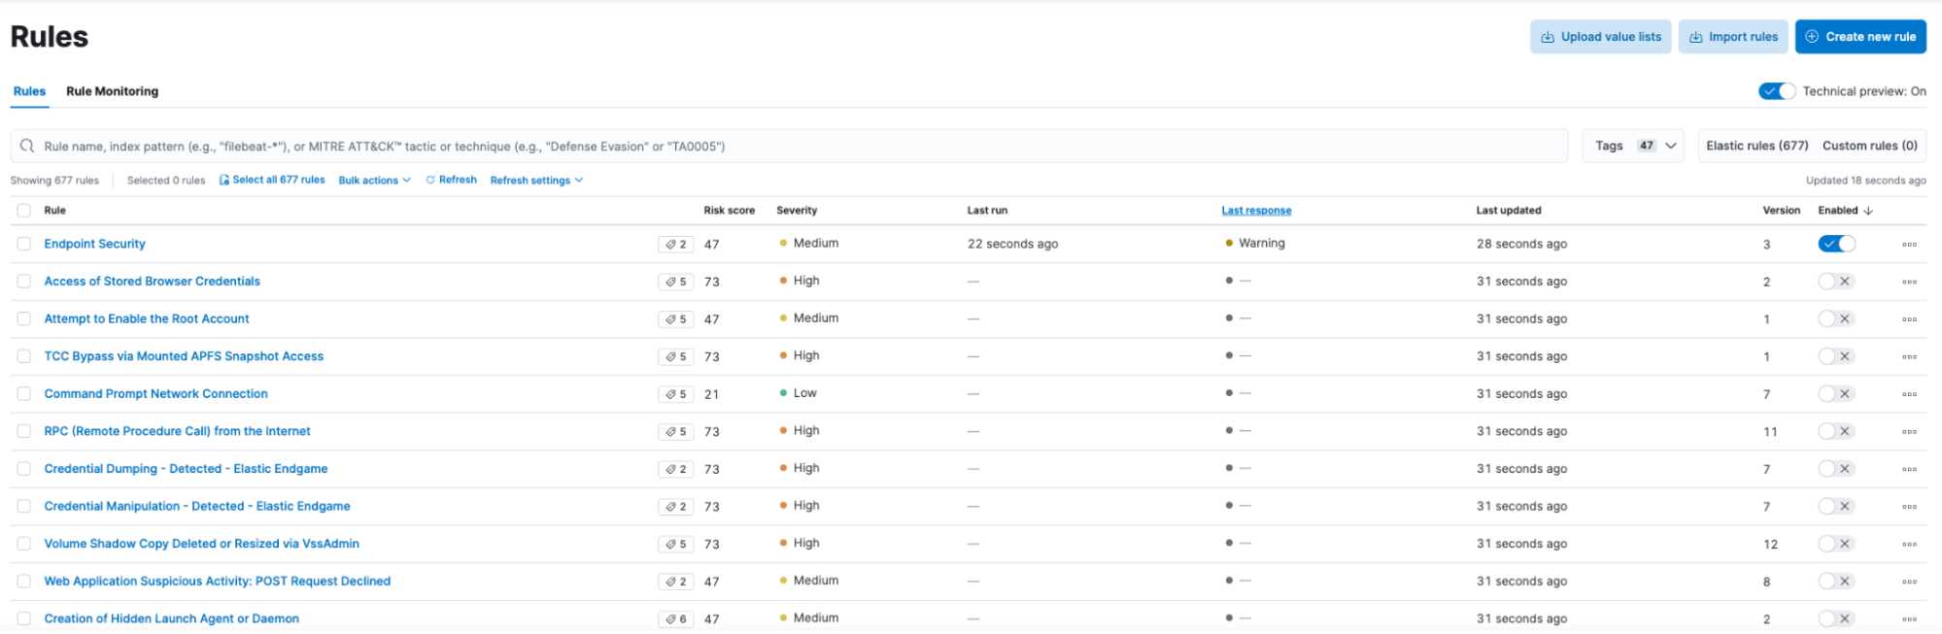The image size is (1942, 634).
Task: Check the Command Prompt Network Connection checkbox
Action: 24,394
